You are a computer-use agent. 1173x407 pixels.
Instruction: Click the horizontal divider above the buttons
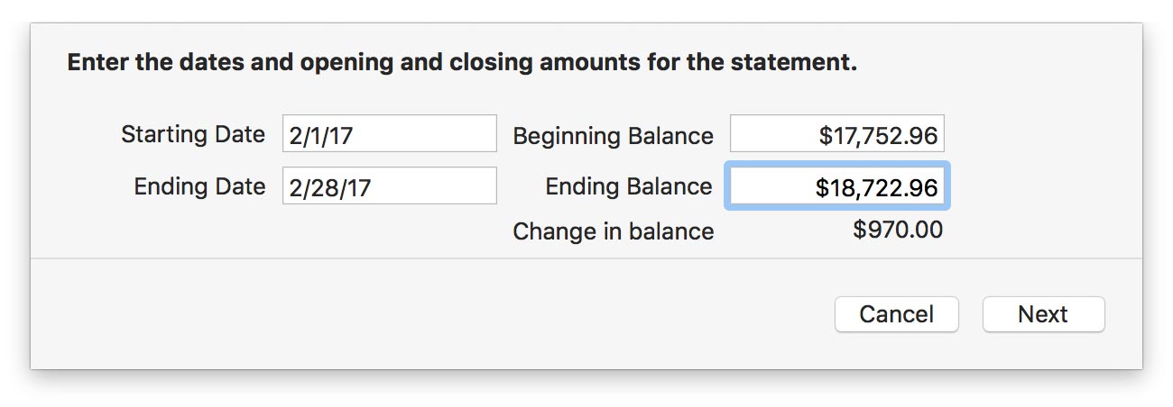coord(586,259)
